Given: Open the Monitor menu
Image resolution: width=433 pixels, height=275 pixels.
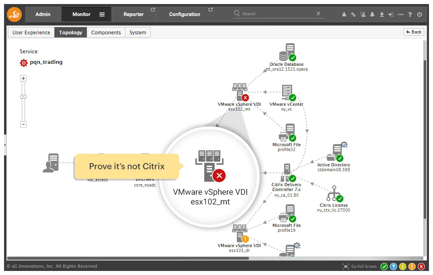Looking at the screenshot, I should pyautogui.click(x=81, y=15).
